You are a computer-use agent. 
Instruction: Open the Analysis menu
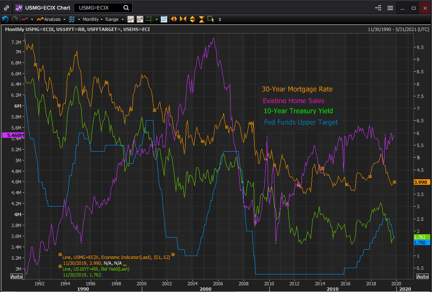pyautogui.click(x=50, y=19)
